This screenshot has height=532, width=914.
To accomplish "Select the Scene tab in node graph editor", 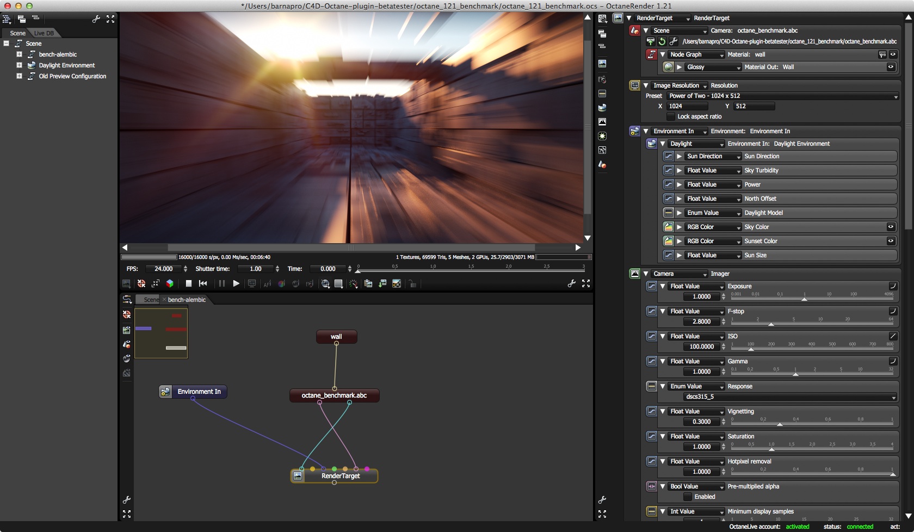I will (x=151, y=300).
